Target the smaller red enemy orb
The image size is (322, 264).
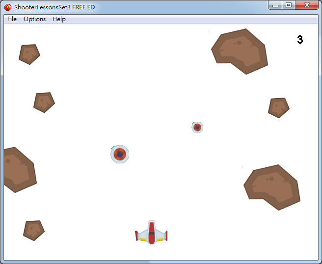pos(197,128)
